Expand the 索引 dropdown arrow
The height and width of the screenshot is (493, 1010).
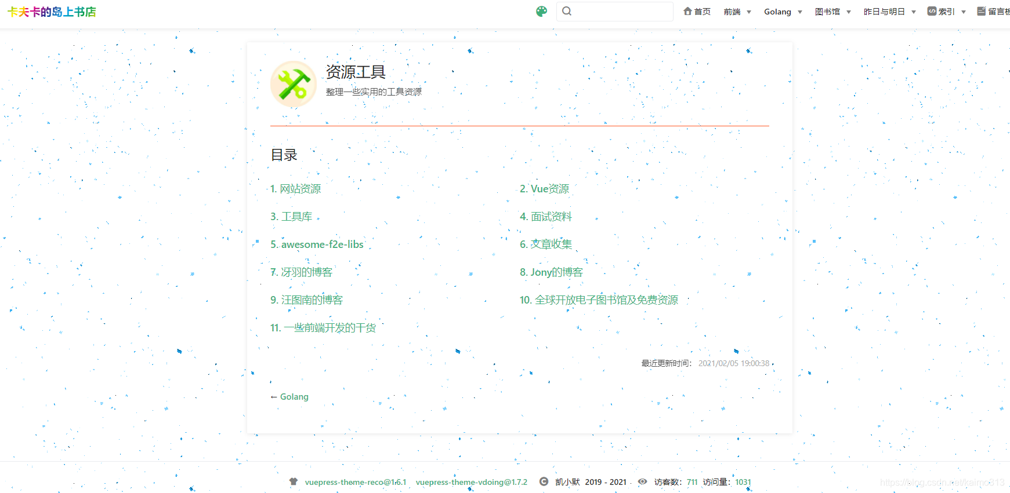(964, 12)
